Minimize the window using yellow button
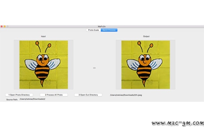 click(x=5, y=26)
